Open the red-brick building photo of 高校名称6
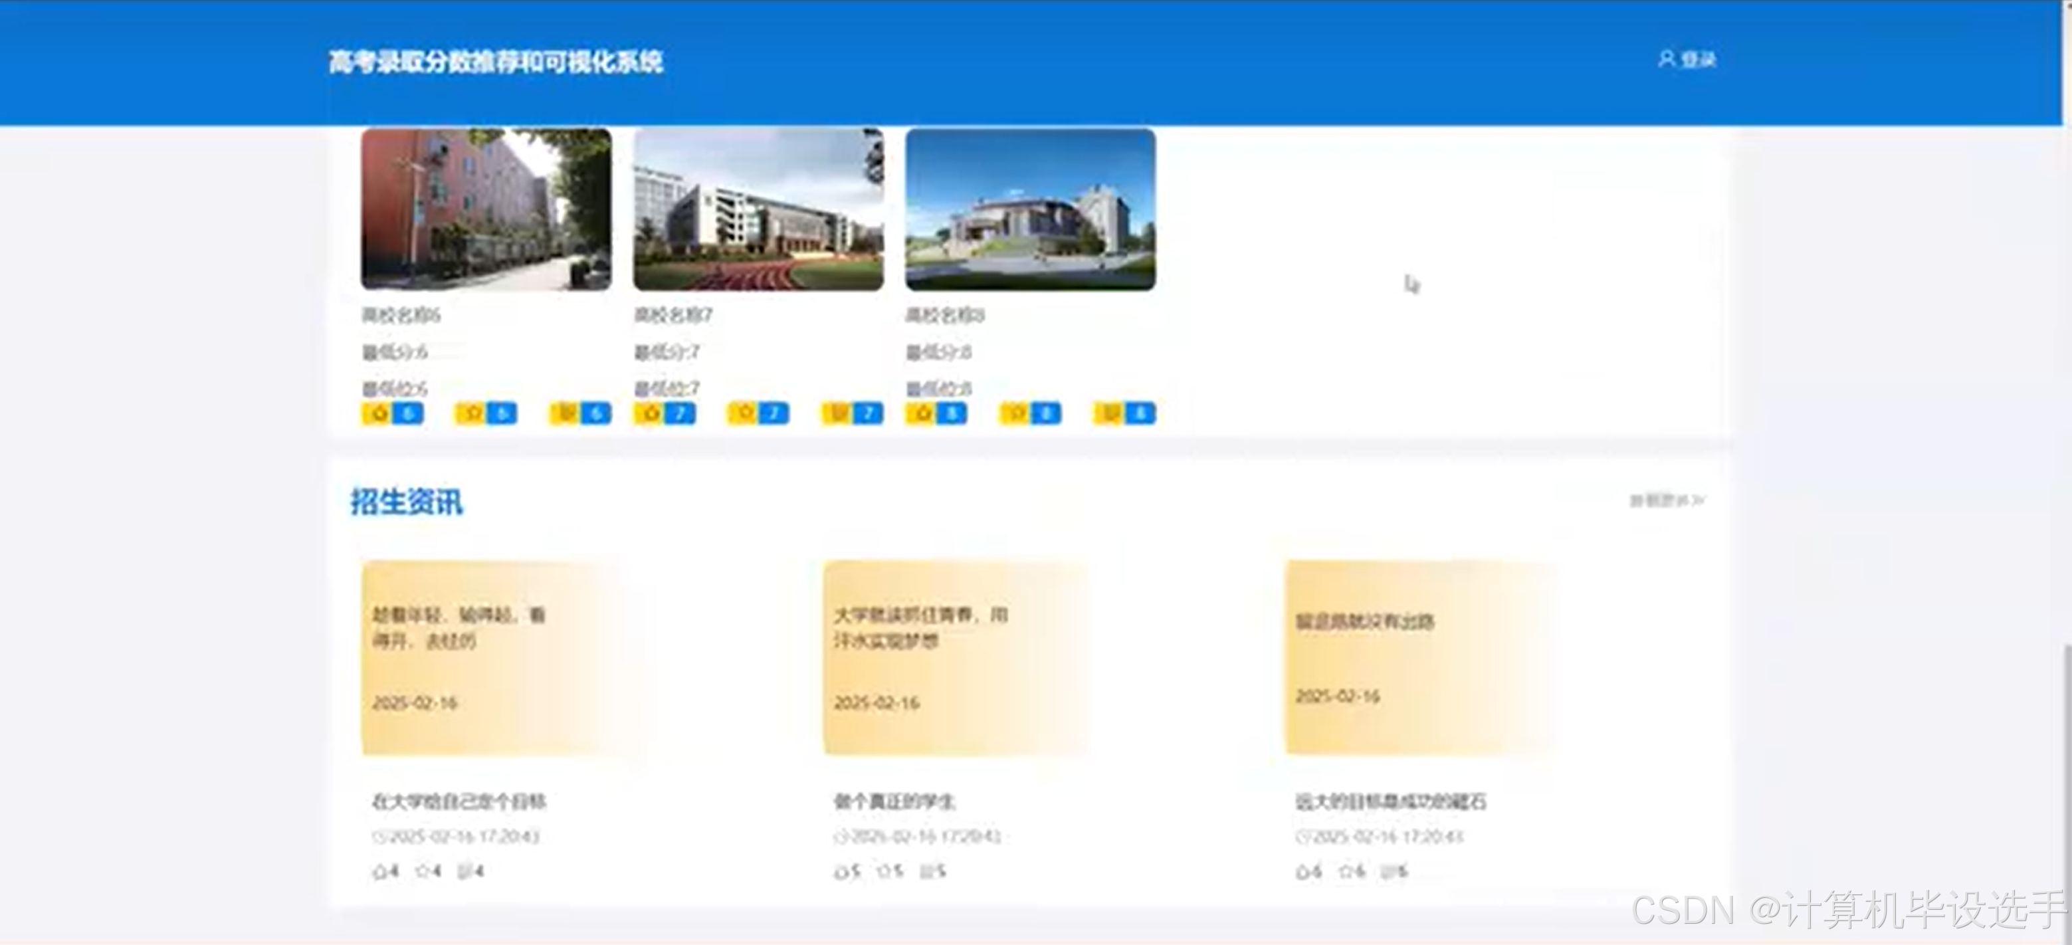 486,209
